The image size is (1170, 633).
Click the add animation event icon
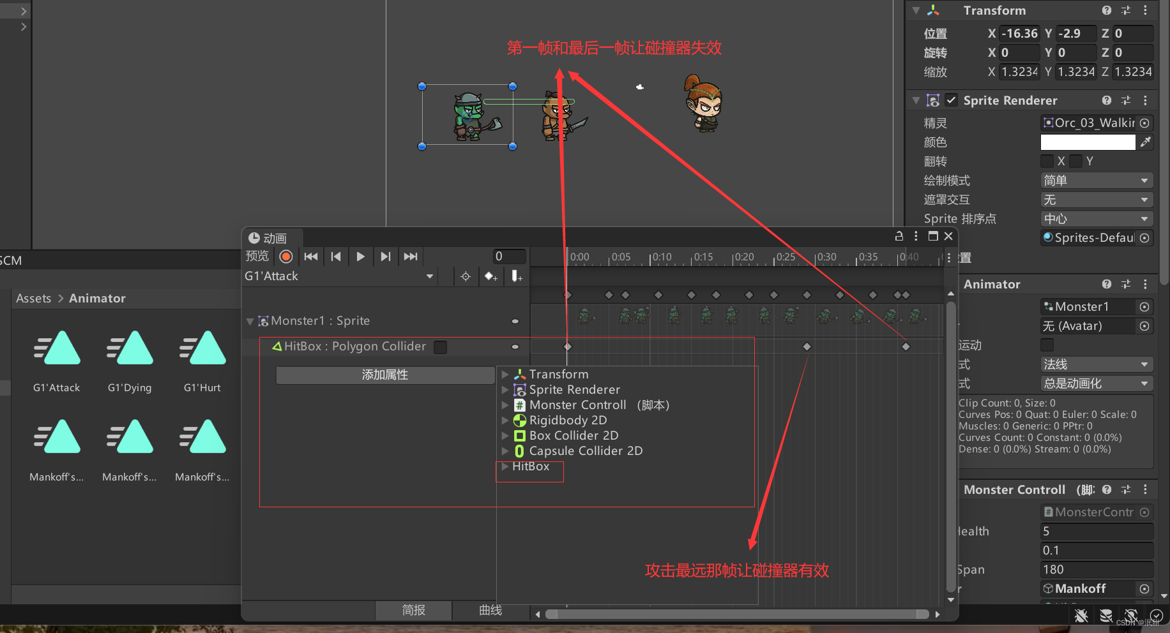tap(516, 276)
